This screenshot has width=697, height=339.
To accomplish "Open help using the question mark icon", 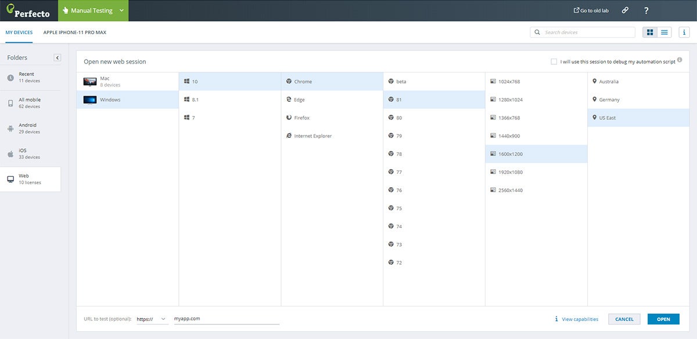I will tap(646, 10).
